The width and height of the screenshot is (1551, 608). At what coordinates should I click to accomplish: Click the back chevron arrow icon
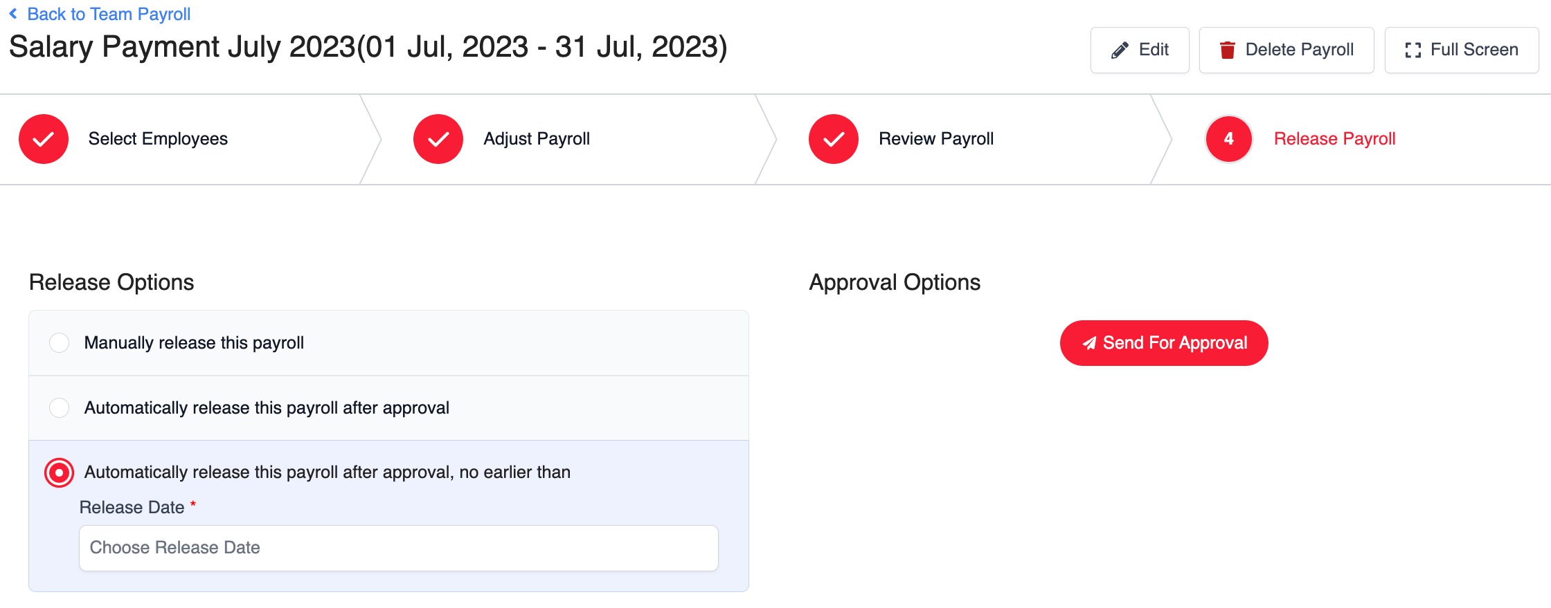(13, 14)
